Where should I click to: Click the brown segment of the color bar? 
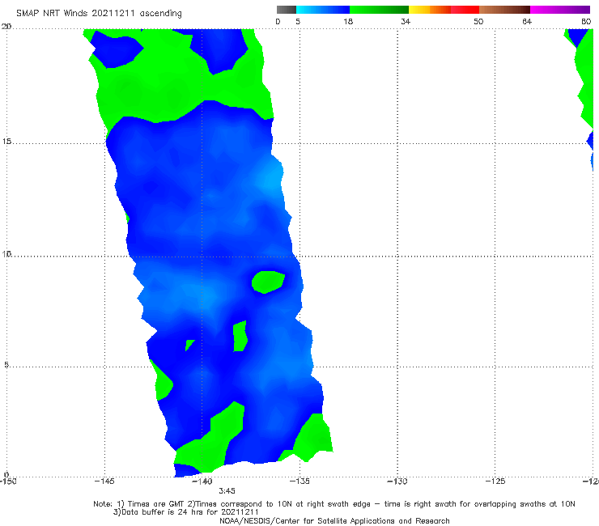pos(504,10)
